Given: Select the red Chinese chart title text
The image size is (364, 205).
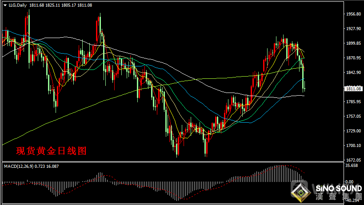Looking at the screenshot, I should pyautogui.click(x=51, y=151).
